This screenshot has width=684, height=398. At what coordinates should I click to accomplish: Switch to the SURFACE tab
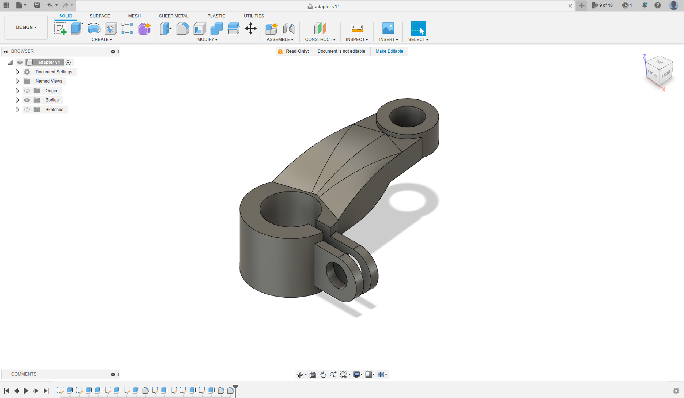[x=100, y=16]
